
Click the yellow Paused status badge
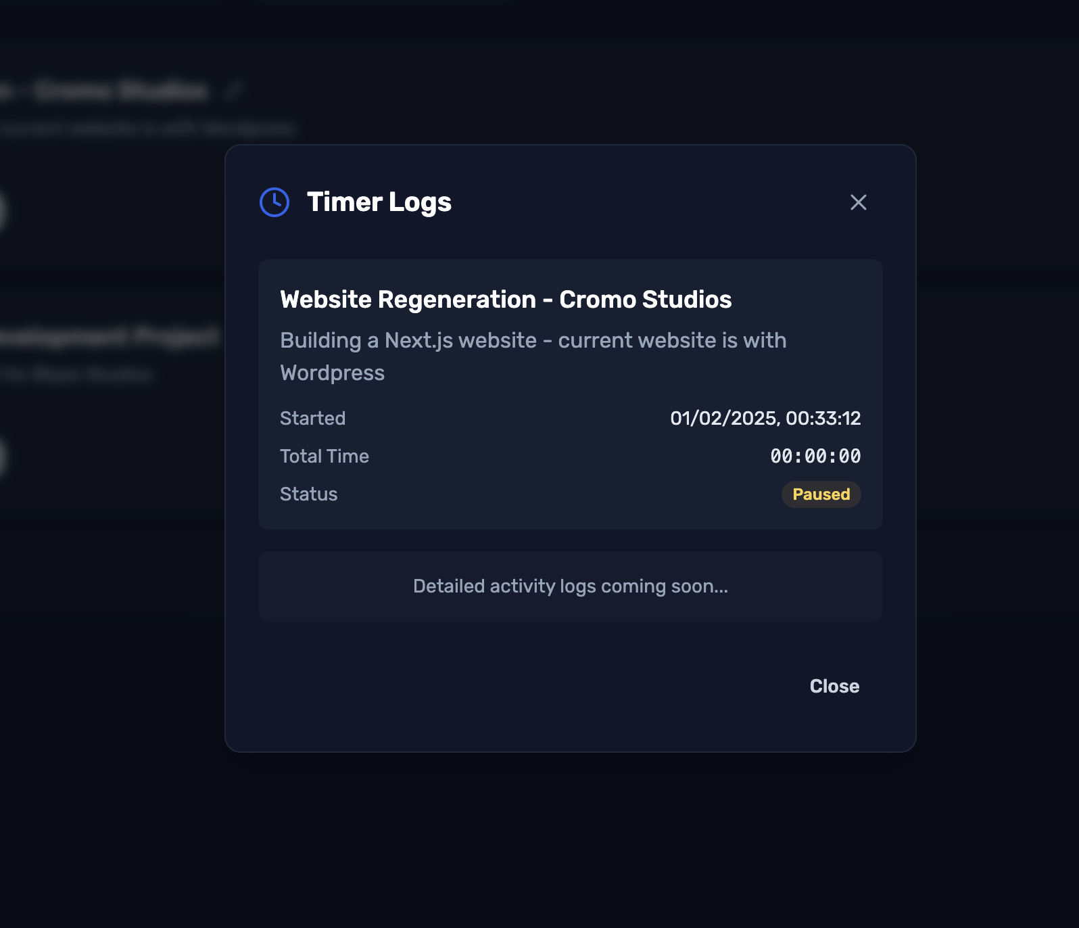click(821, 494)
